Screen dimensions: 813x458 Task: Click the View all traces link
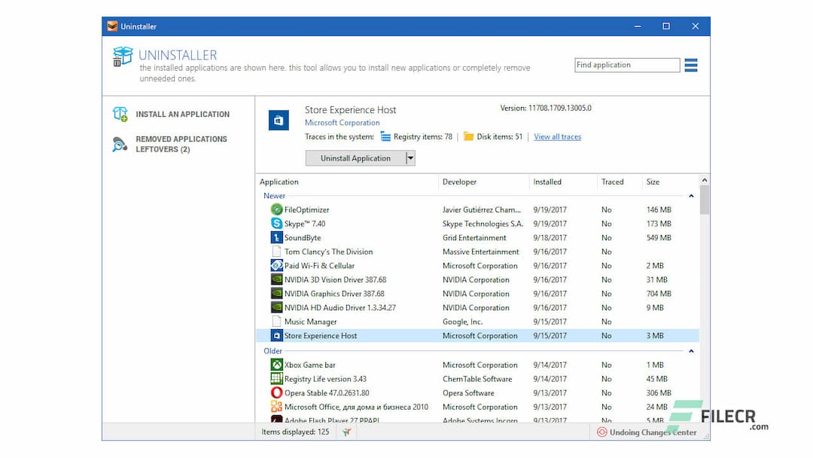tap(557, 136)
